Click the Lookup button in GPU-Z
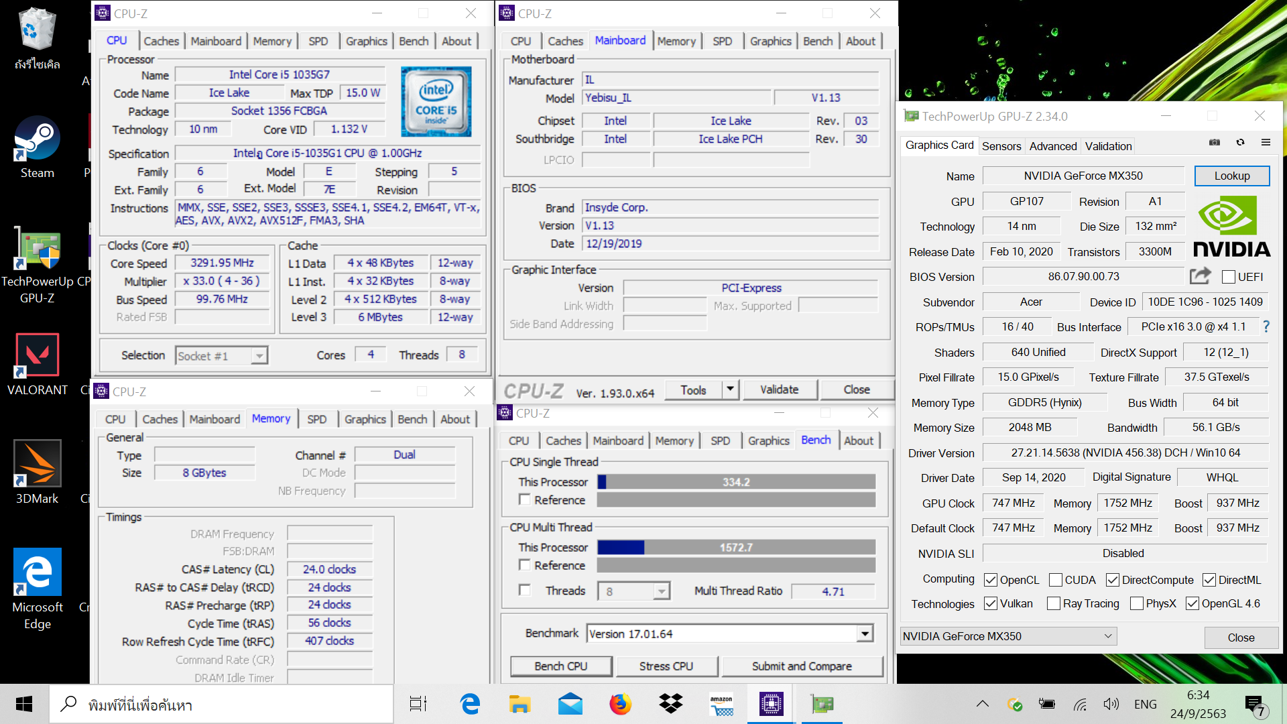Viewport: 1287px width, 724px height. pyautogui.click(x=1232, y=176)
